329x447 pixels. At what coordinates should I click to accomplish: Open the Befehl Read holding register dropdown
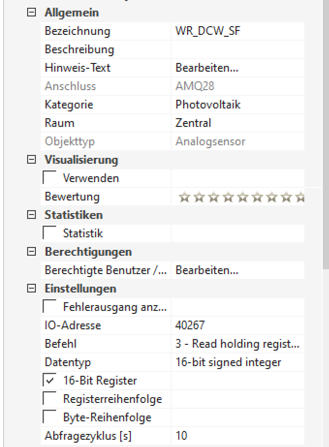pyautogui.click(x=237, y=344)
